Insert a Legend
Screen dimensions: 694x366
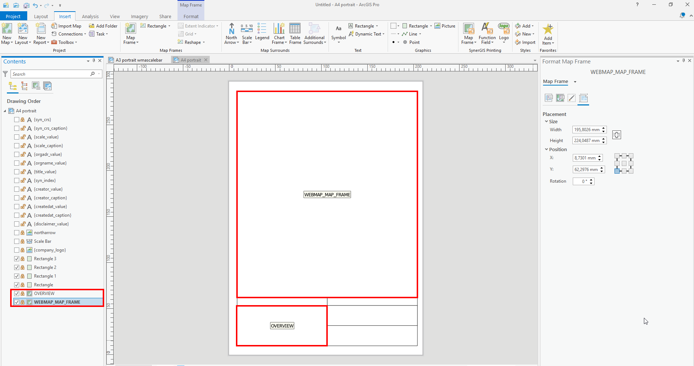pyautogui.click(x=262, y=33)
